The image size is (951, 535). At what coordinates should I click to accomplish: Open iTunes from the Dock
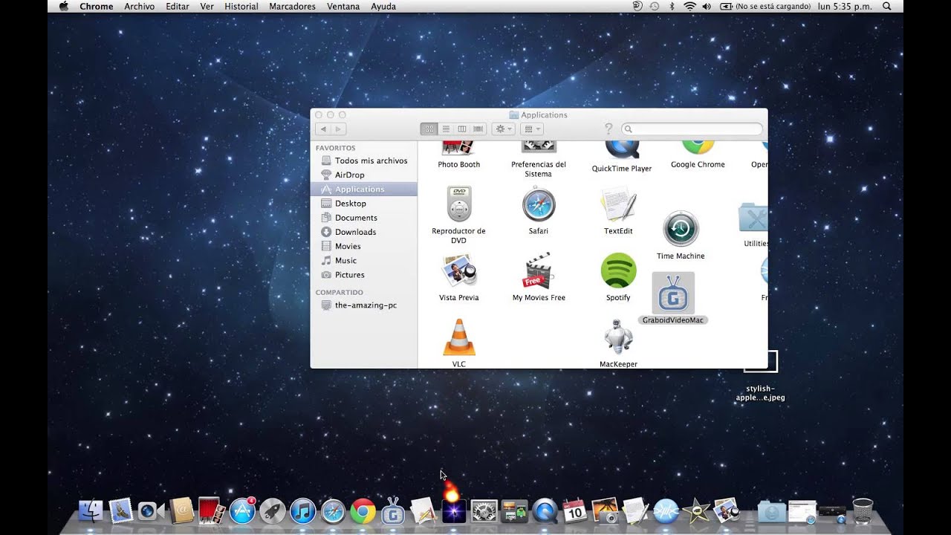[x=302, y=511]
